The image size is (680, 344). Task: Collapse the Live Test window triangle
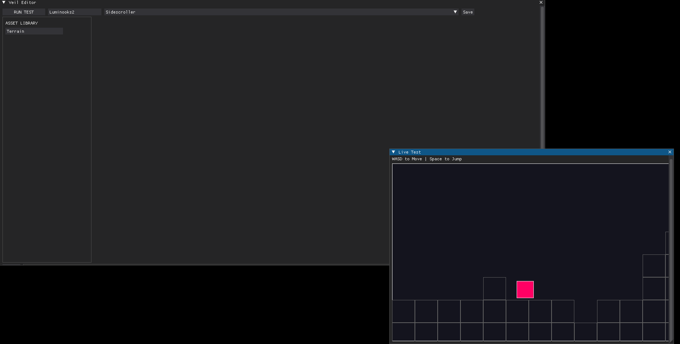coord(394,152)
